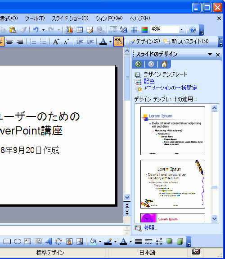
Task: Open the standard toolbar options chevron
Action: pyautogui.click(x=201, y=30)
